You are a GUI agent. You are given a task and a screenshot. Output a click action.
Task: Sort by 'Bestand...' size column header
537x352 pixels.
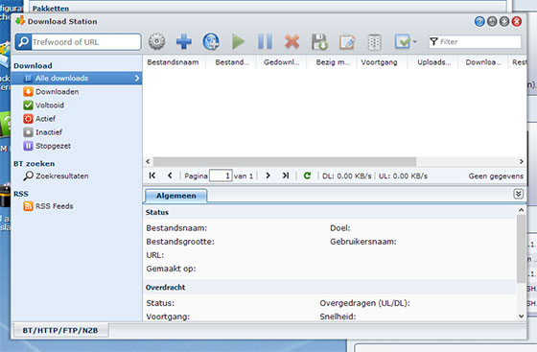click(231, 62)
